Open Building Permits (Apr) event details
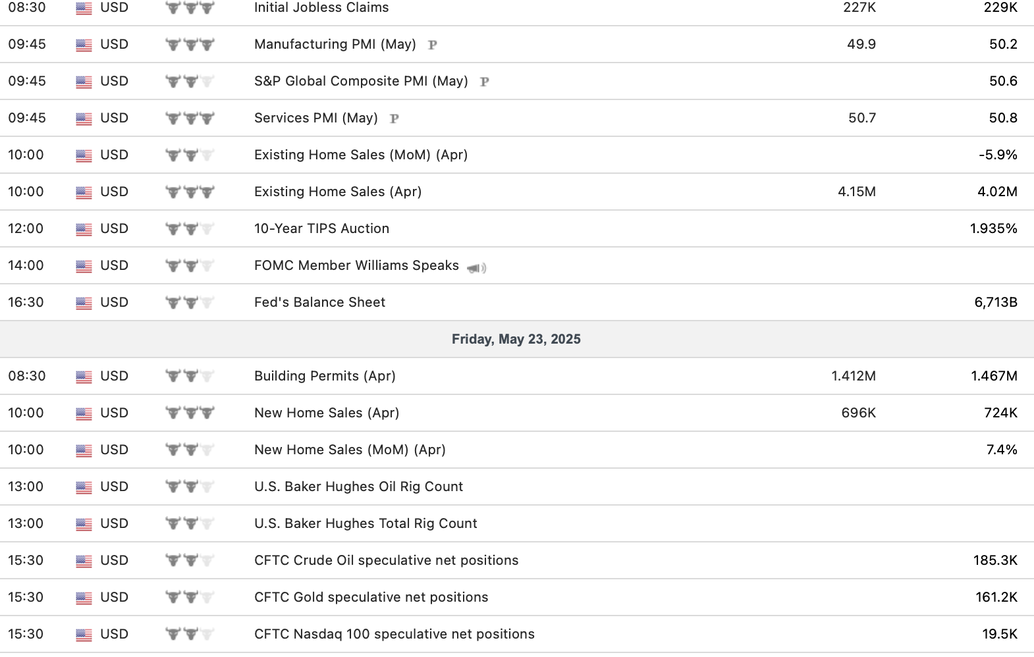 click(325, 376)
